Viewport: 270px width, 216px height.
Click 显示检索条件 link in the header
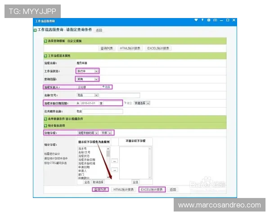[74, 119]
